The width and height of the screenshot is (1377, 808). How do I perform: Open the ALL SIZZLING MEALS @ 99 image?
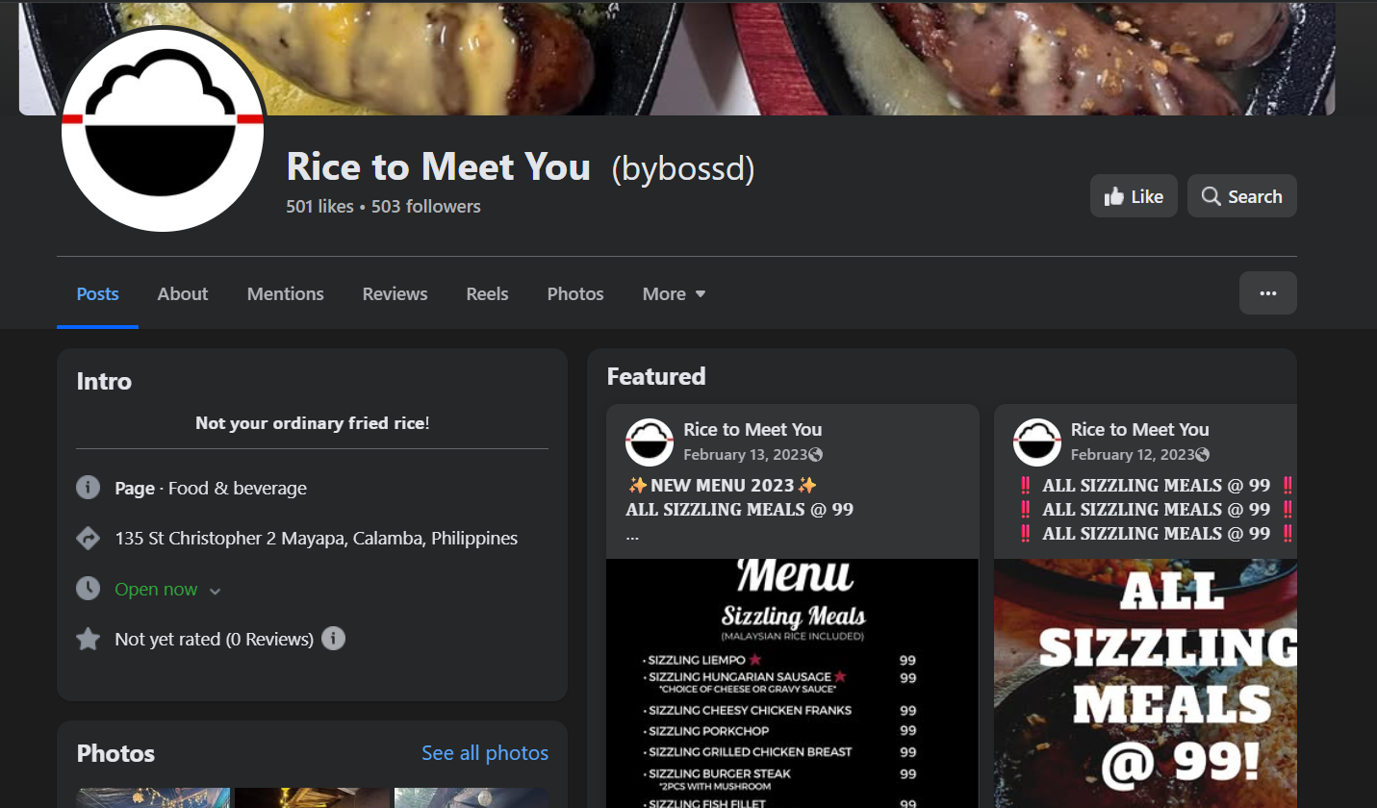(x=1145, y=683)
